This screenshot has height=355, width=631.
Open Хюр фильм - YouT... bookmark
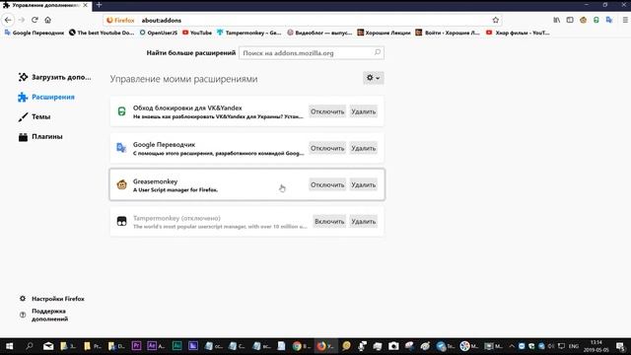[518, 33]
